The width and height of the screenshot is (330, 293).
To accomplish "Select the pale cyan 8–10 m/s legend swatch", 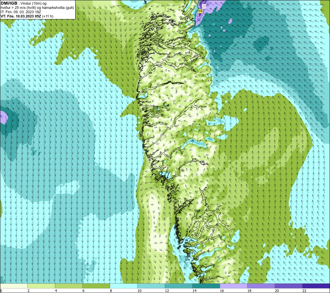I will (124, 286).
